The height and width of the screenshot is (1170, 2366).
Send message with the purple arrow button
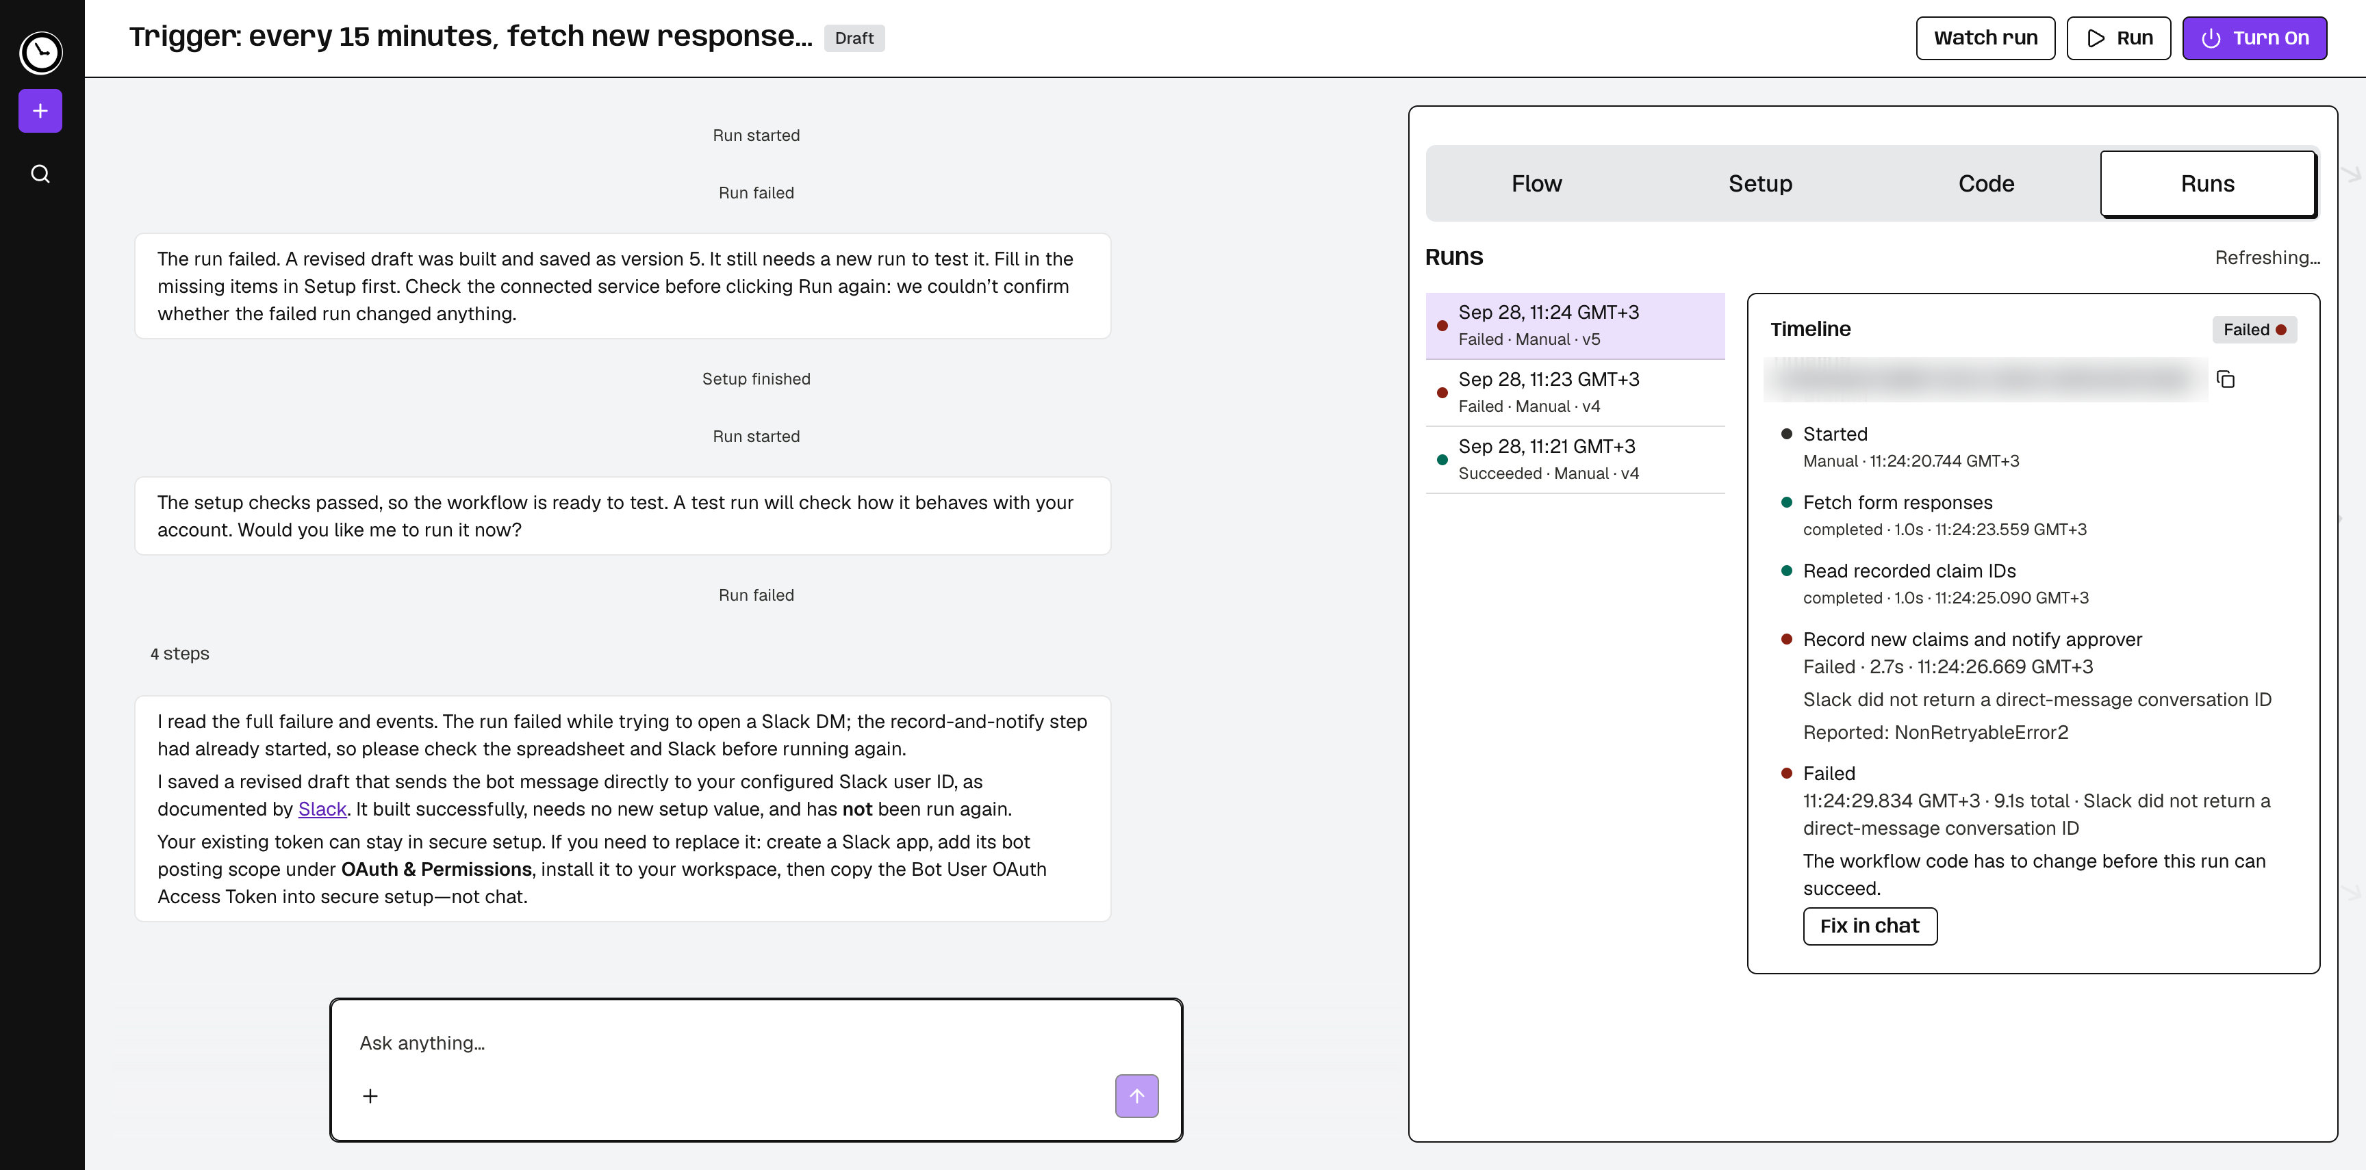(x=1136, y=1095)
